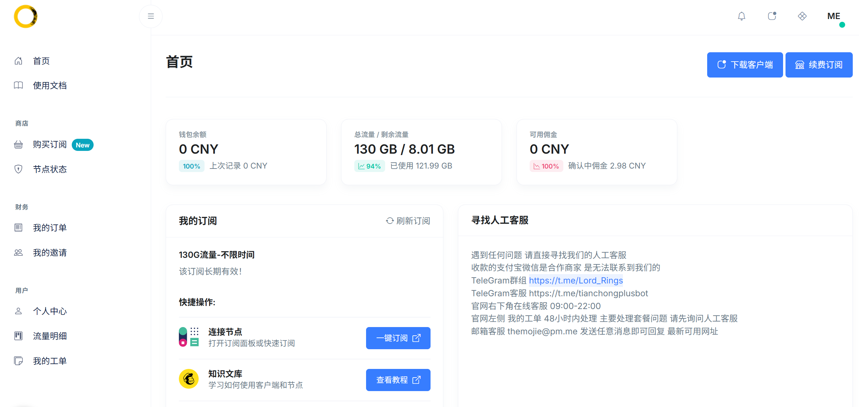Click the people icon beside 我的邀请

[x=18, y=253]
